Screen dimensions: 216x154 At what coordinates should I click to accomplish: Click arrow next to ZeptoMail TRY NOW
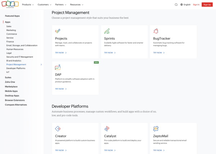point(164,150)
